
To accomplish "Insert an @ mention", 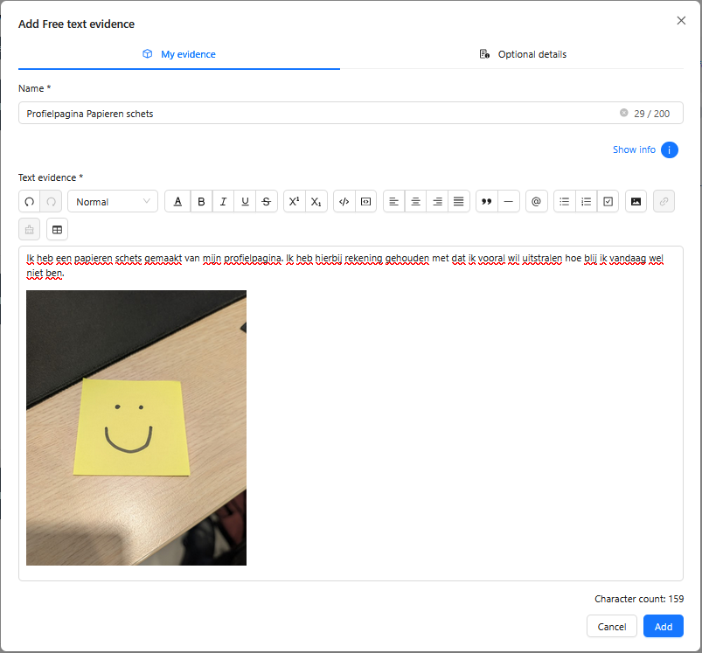I will (x=537, y=201).
